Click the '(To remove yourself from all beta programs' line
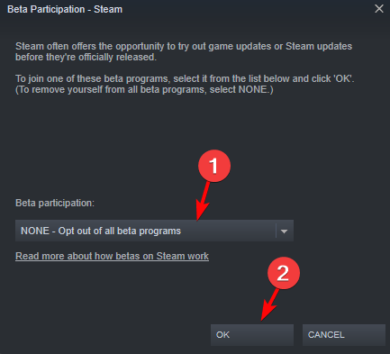The image size is (390, 354). 144,89
